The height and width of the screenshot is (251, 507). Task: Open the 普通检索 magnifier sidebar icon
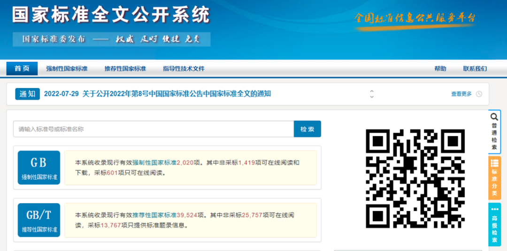pyautogui.click(x=494, y=131)
